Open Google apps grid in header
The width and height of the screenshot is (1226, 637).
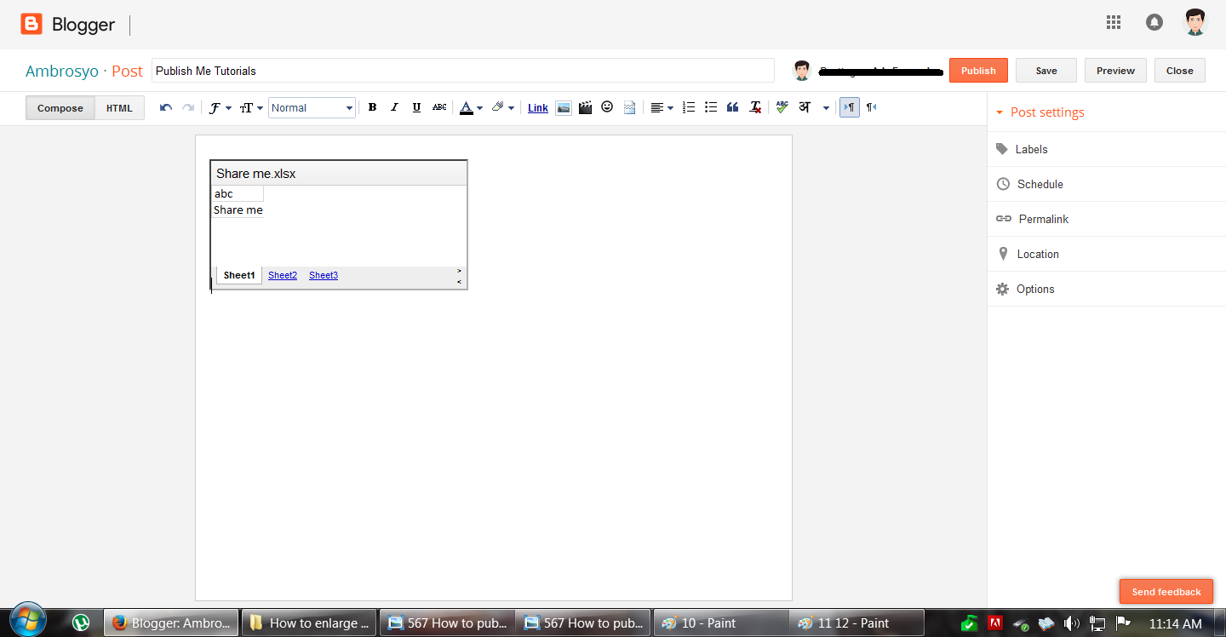click(1113, 22)
